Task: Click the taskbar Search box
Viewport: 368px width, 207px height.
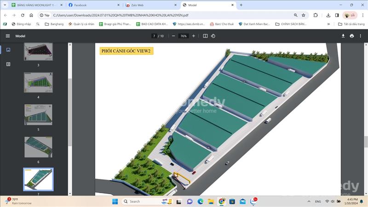Action: (x=148, y=201)
